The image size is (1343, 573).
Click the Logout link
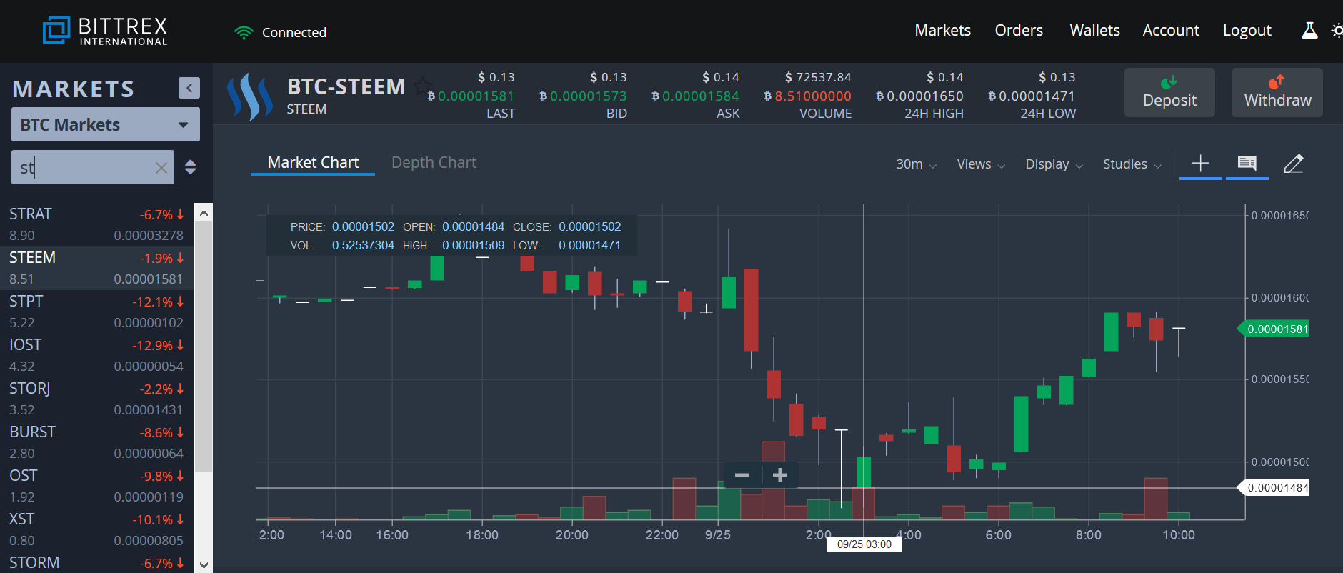click(x=1247, y=30)
